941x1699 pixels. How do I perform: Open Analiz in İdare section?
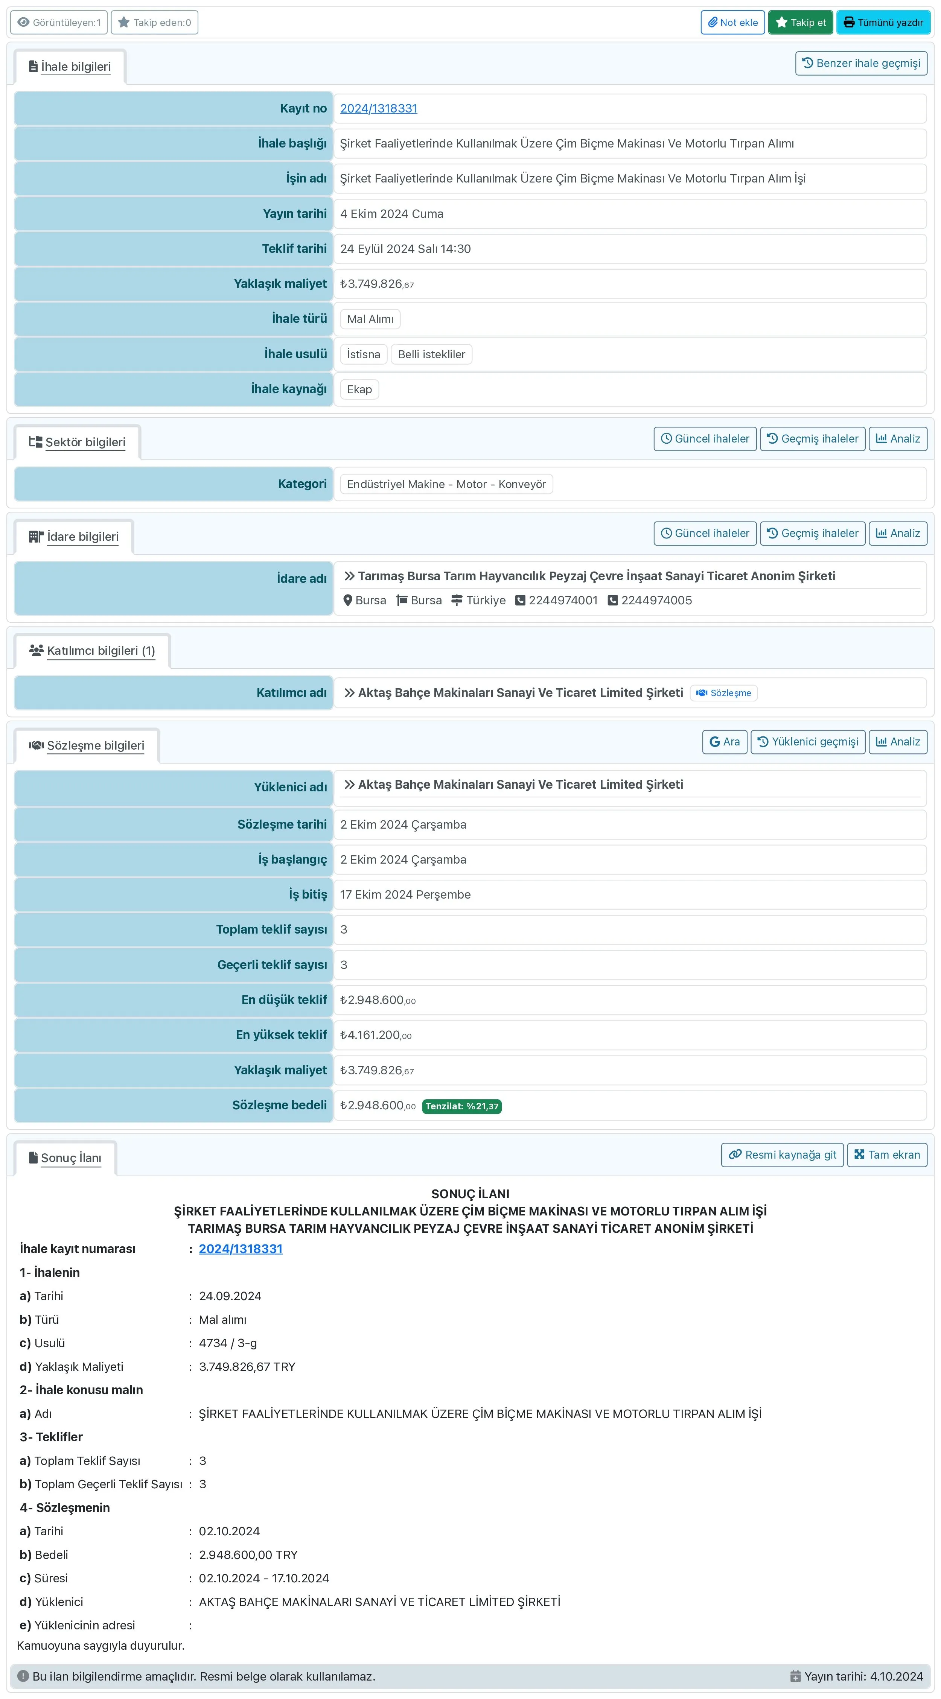click(897, 533)
